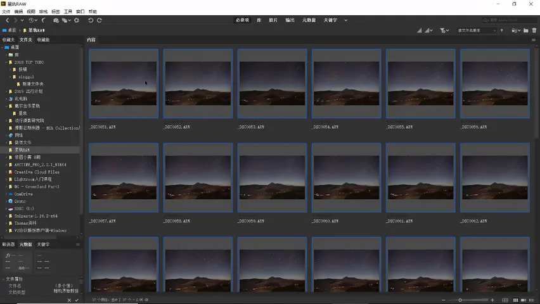Image resolution: width=540 pixels, height=304 pixels.
Task: Open the 工具 menu
Action: (68, 11)
